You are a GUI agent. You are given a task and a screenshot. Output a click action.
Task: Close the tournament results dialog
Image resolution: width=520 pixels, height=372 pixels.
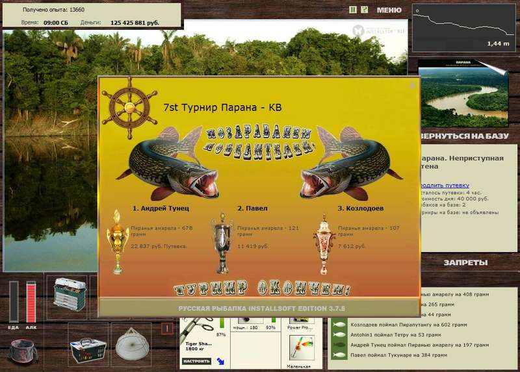(413, 85)
